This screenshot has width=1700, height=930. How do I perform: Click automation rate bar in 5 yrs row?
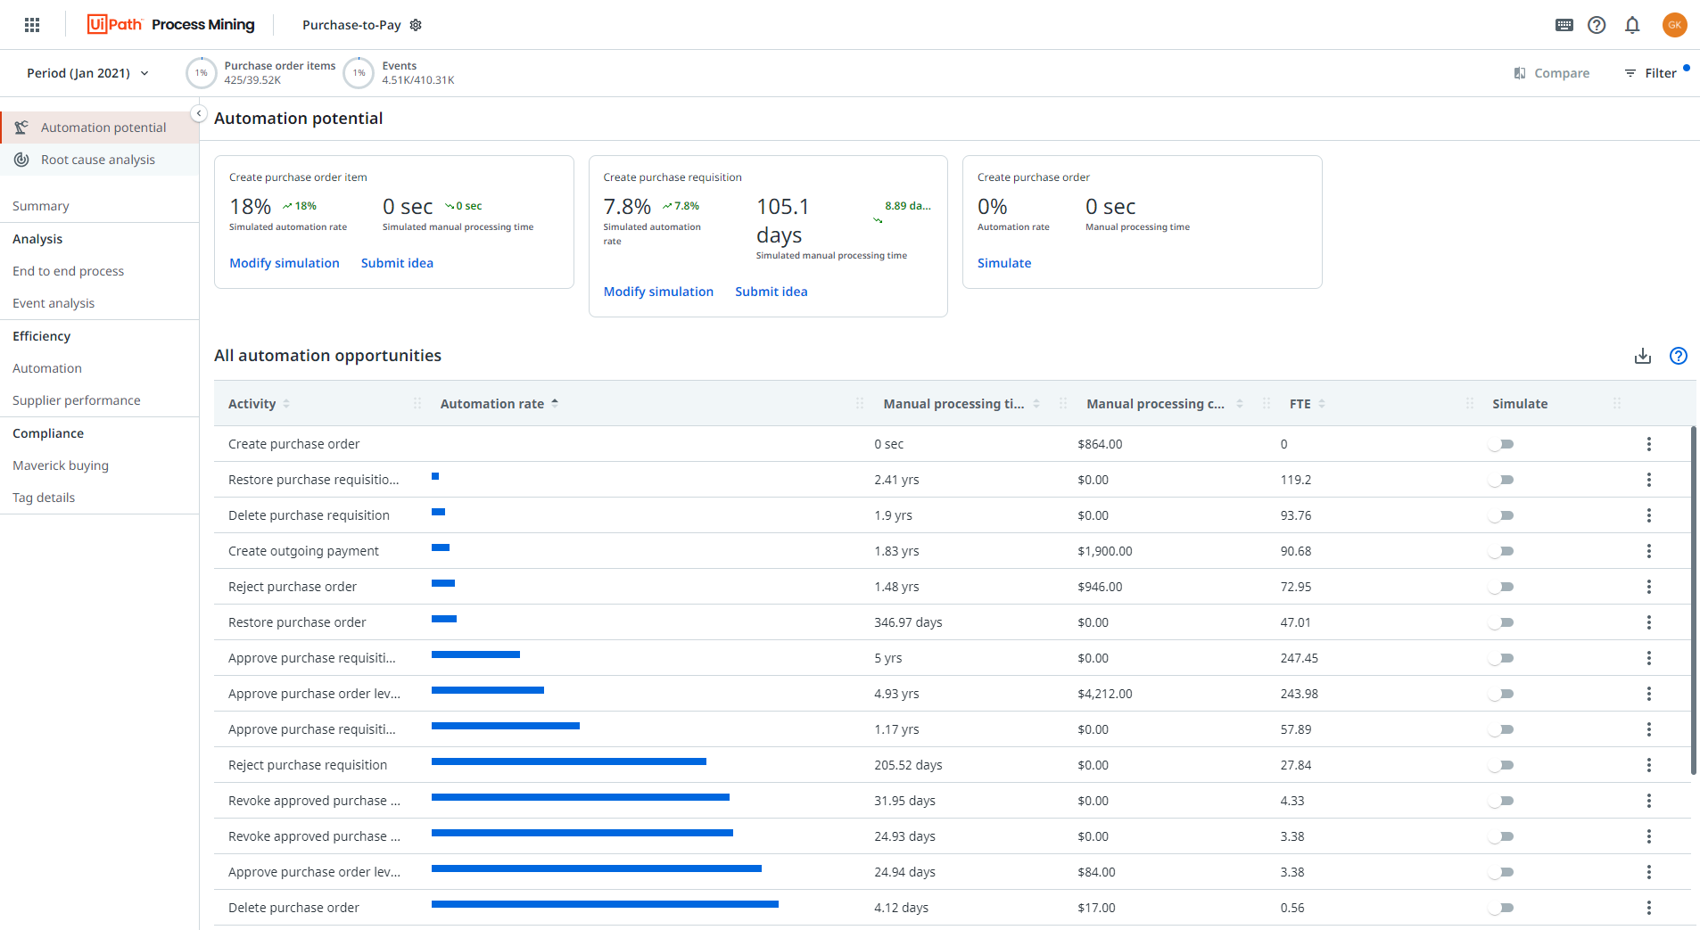pyautogui.click(x=475, y=654)
